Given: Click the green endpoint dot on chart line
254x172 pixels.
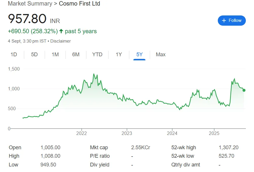Looking at the screenshot, I should point(244,90).
